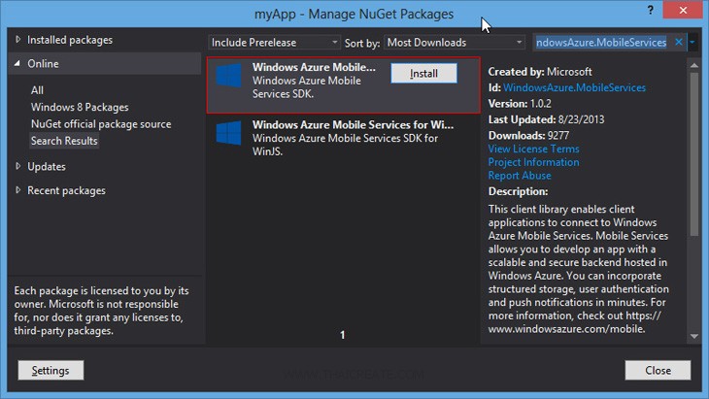Close the Manage NuGet Packages window
The width and height of the screenshot is (709, 399).
coord(683,10)
